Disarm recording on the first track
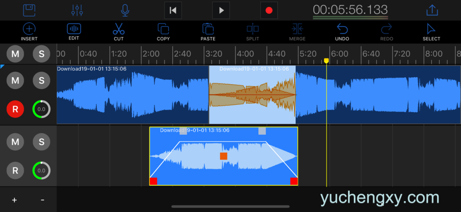461x212 pixels. 15,109
